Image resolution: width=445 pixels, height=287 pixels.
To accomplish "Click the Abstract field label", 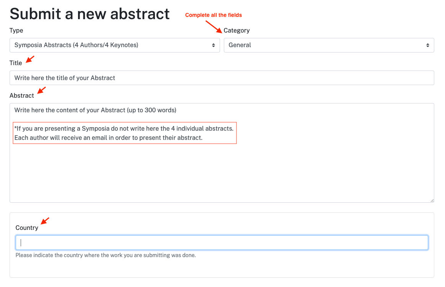I will [21, 95].
